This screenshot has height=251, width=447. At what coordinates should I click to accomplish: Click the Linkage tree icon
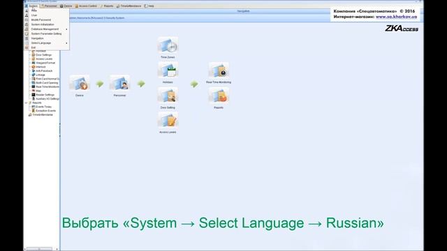pos(34,75)
